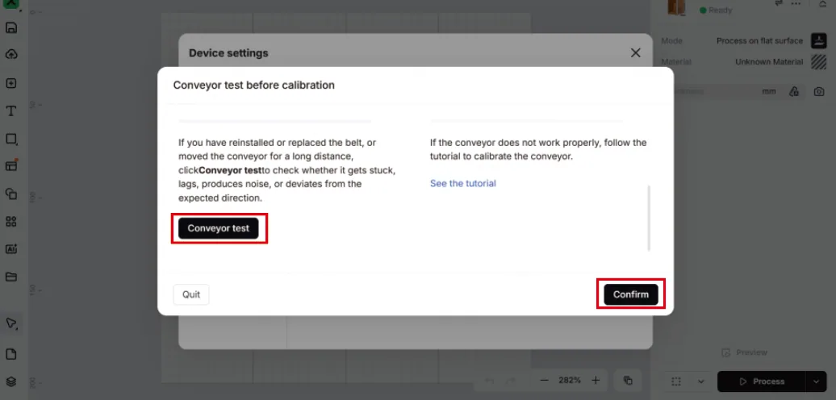Viewport: 836px width, 400px height.
Task: Open the layers icon at sidebar bottom
Action: pos(11,382)
